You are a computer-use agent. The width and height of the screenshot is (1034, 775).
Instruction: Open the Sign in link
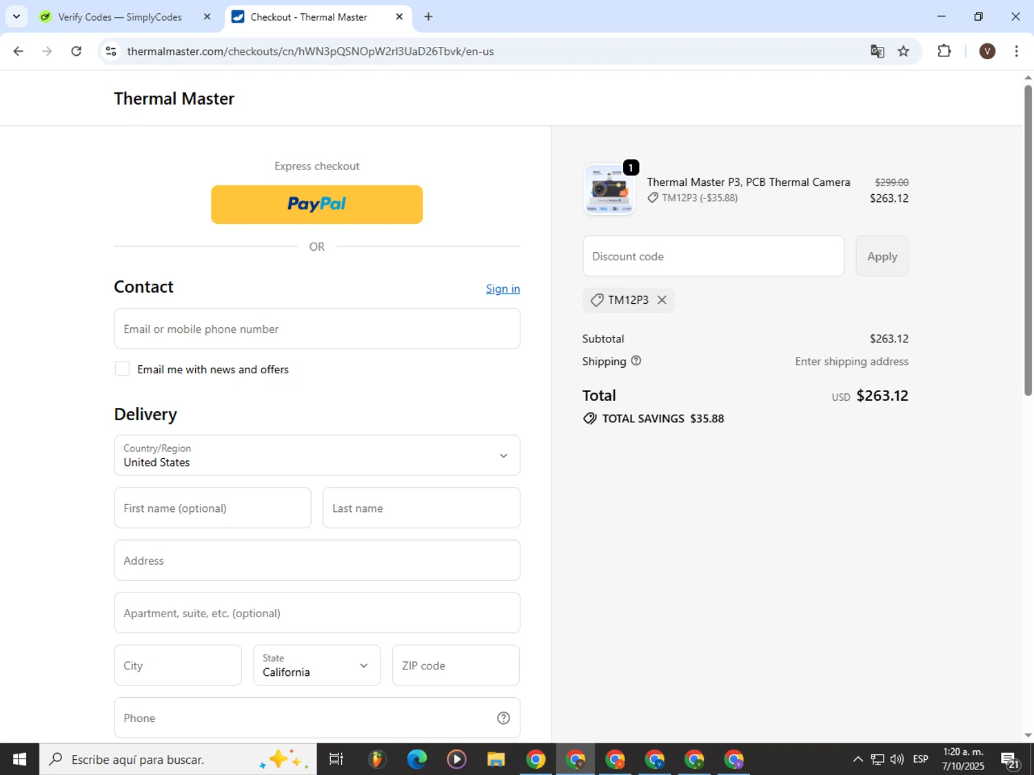pyautogui.click(x=503, y=289)
